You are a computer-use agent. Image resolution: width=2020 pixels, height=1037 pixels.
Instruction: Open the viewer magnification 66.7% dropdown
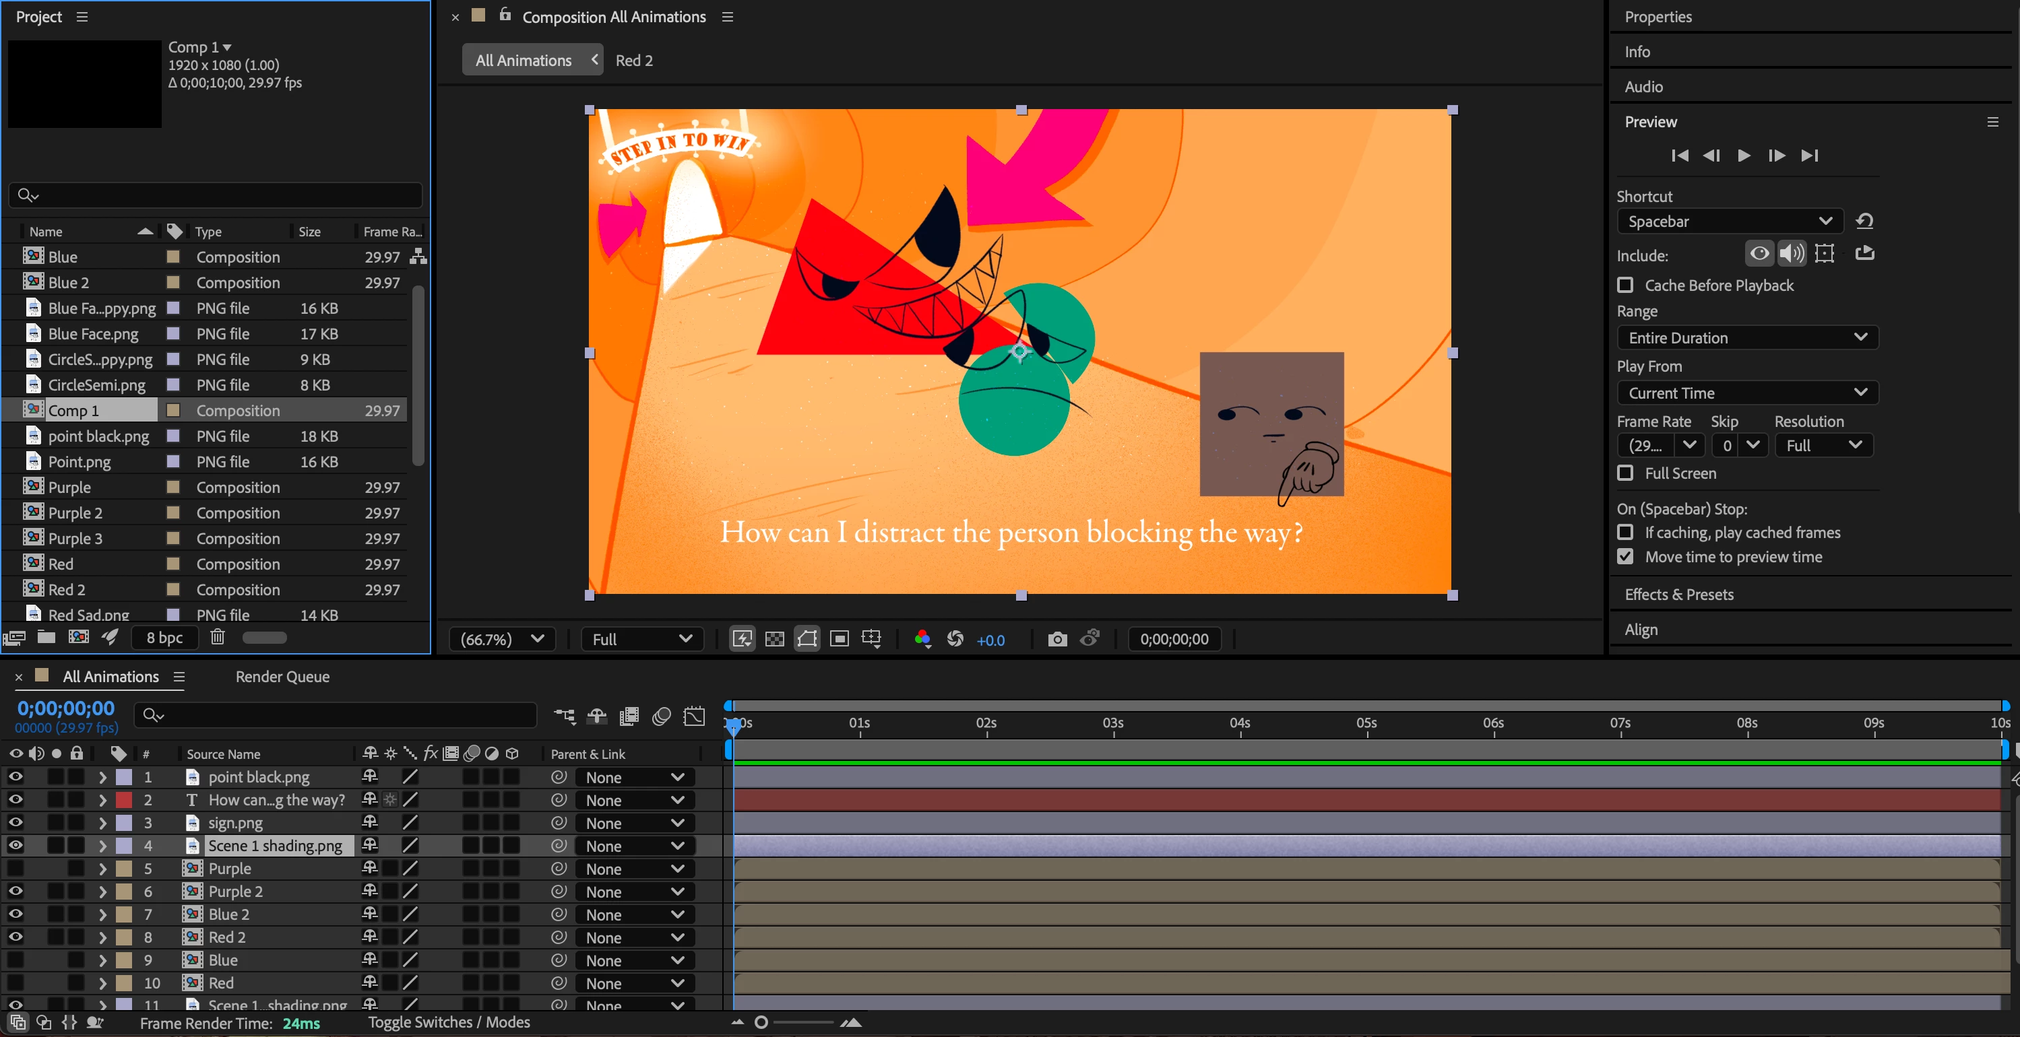point(502,639)
